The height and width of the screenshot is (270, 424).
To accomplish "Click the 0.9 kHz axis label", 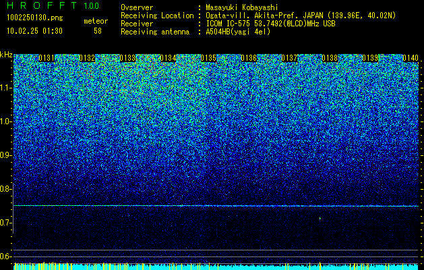I will click(6, 155).
